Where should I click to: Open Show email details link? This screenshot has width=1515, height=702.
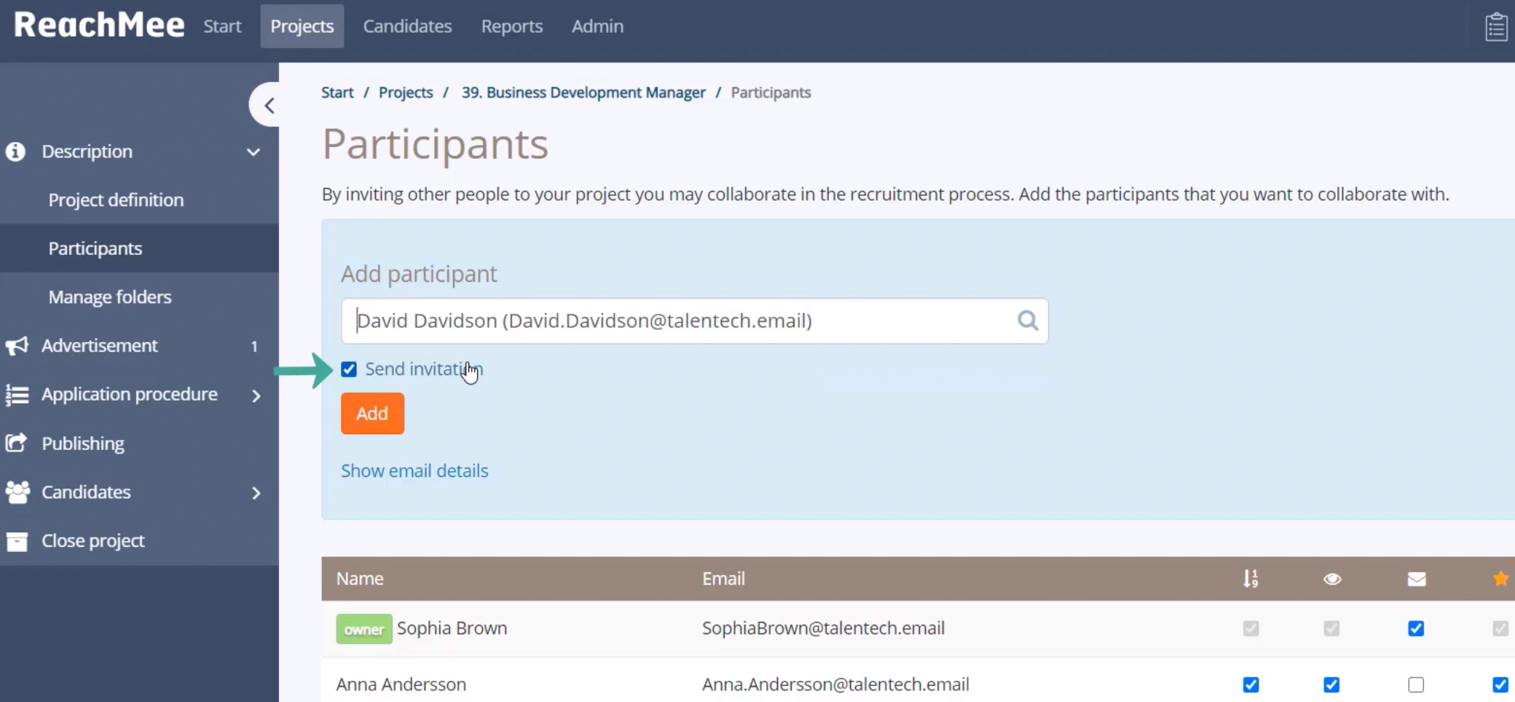(x=414, y=470)
